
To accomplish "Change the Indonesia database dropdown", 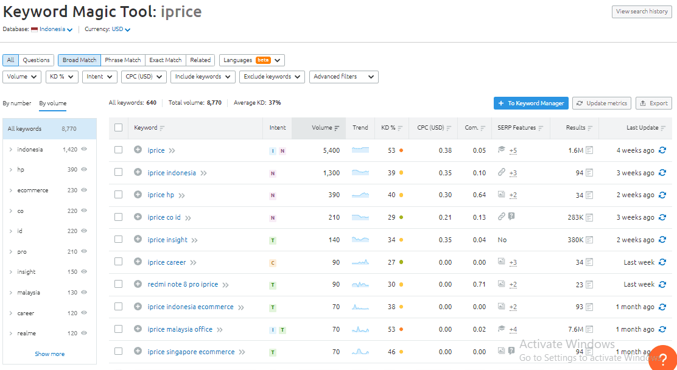I will tap(52, 29).
